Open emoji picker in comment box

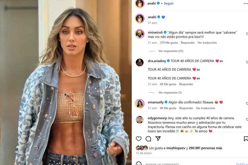139,163
